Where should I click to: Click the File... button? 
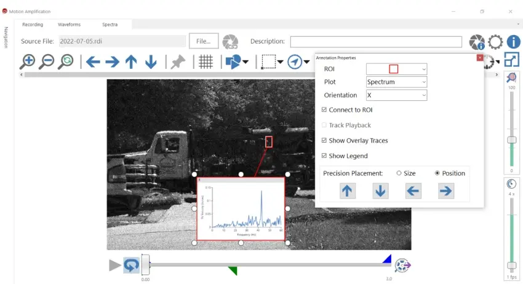pos(204,41)
